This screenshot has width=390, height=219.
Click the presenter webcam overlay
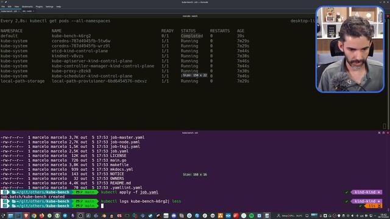[350, 49]
